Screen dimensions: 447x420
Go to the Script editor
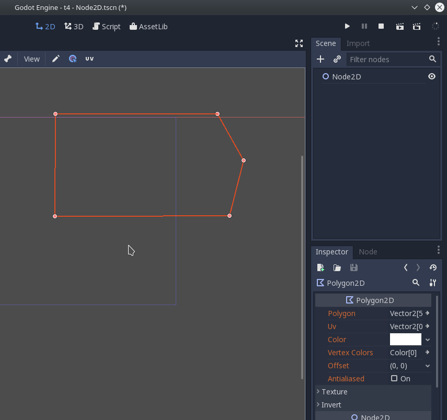(x=106, y=26)
